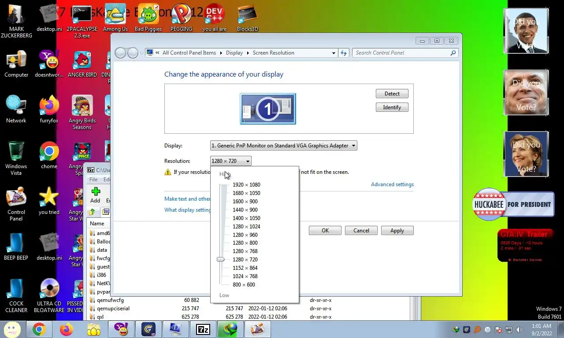Click the Name column header in 7-Zip

97,224
